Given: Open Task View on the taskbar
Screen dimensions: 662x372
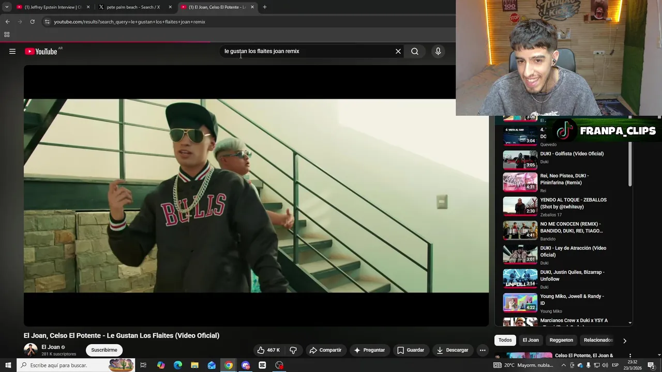Looking at the screenshot, I should click(143, 365).
